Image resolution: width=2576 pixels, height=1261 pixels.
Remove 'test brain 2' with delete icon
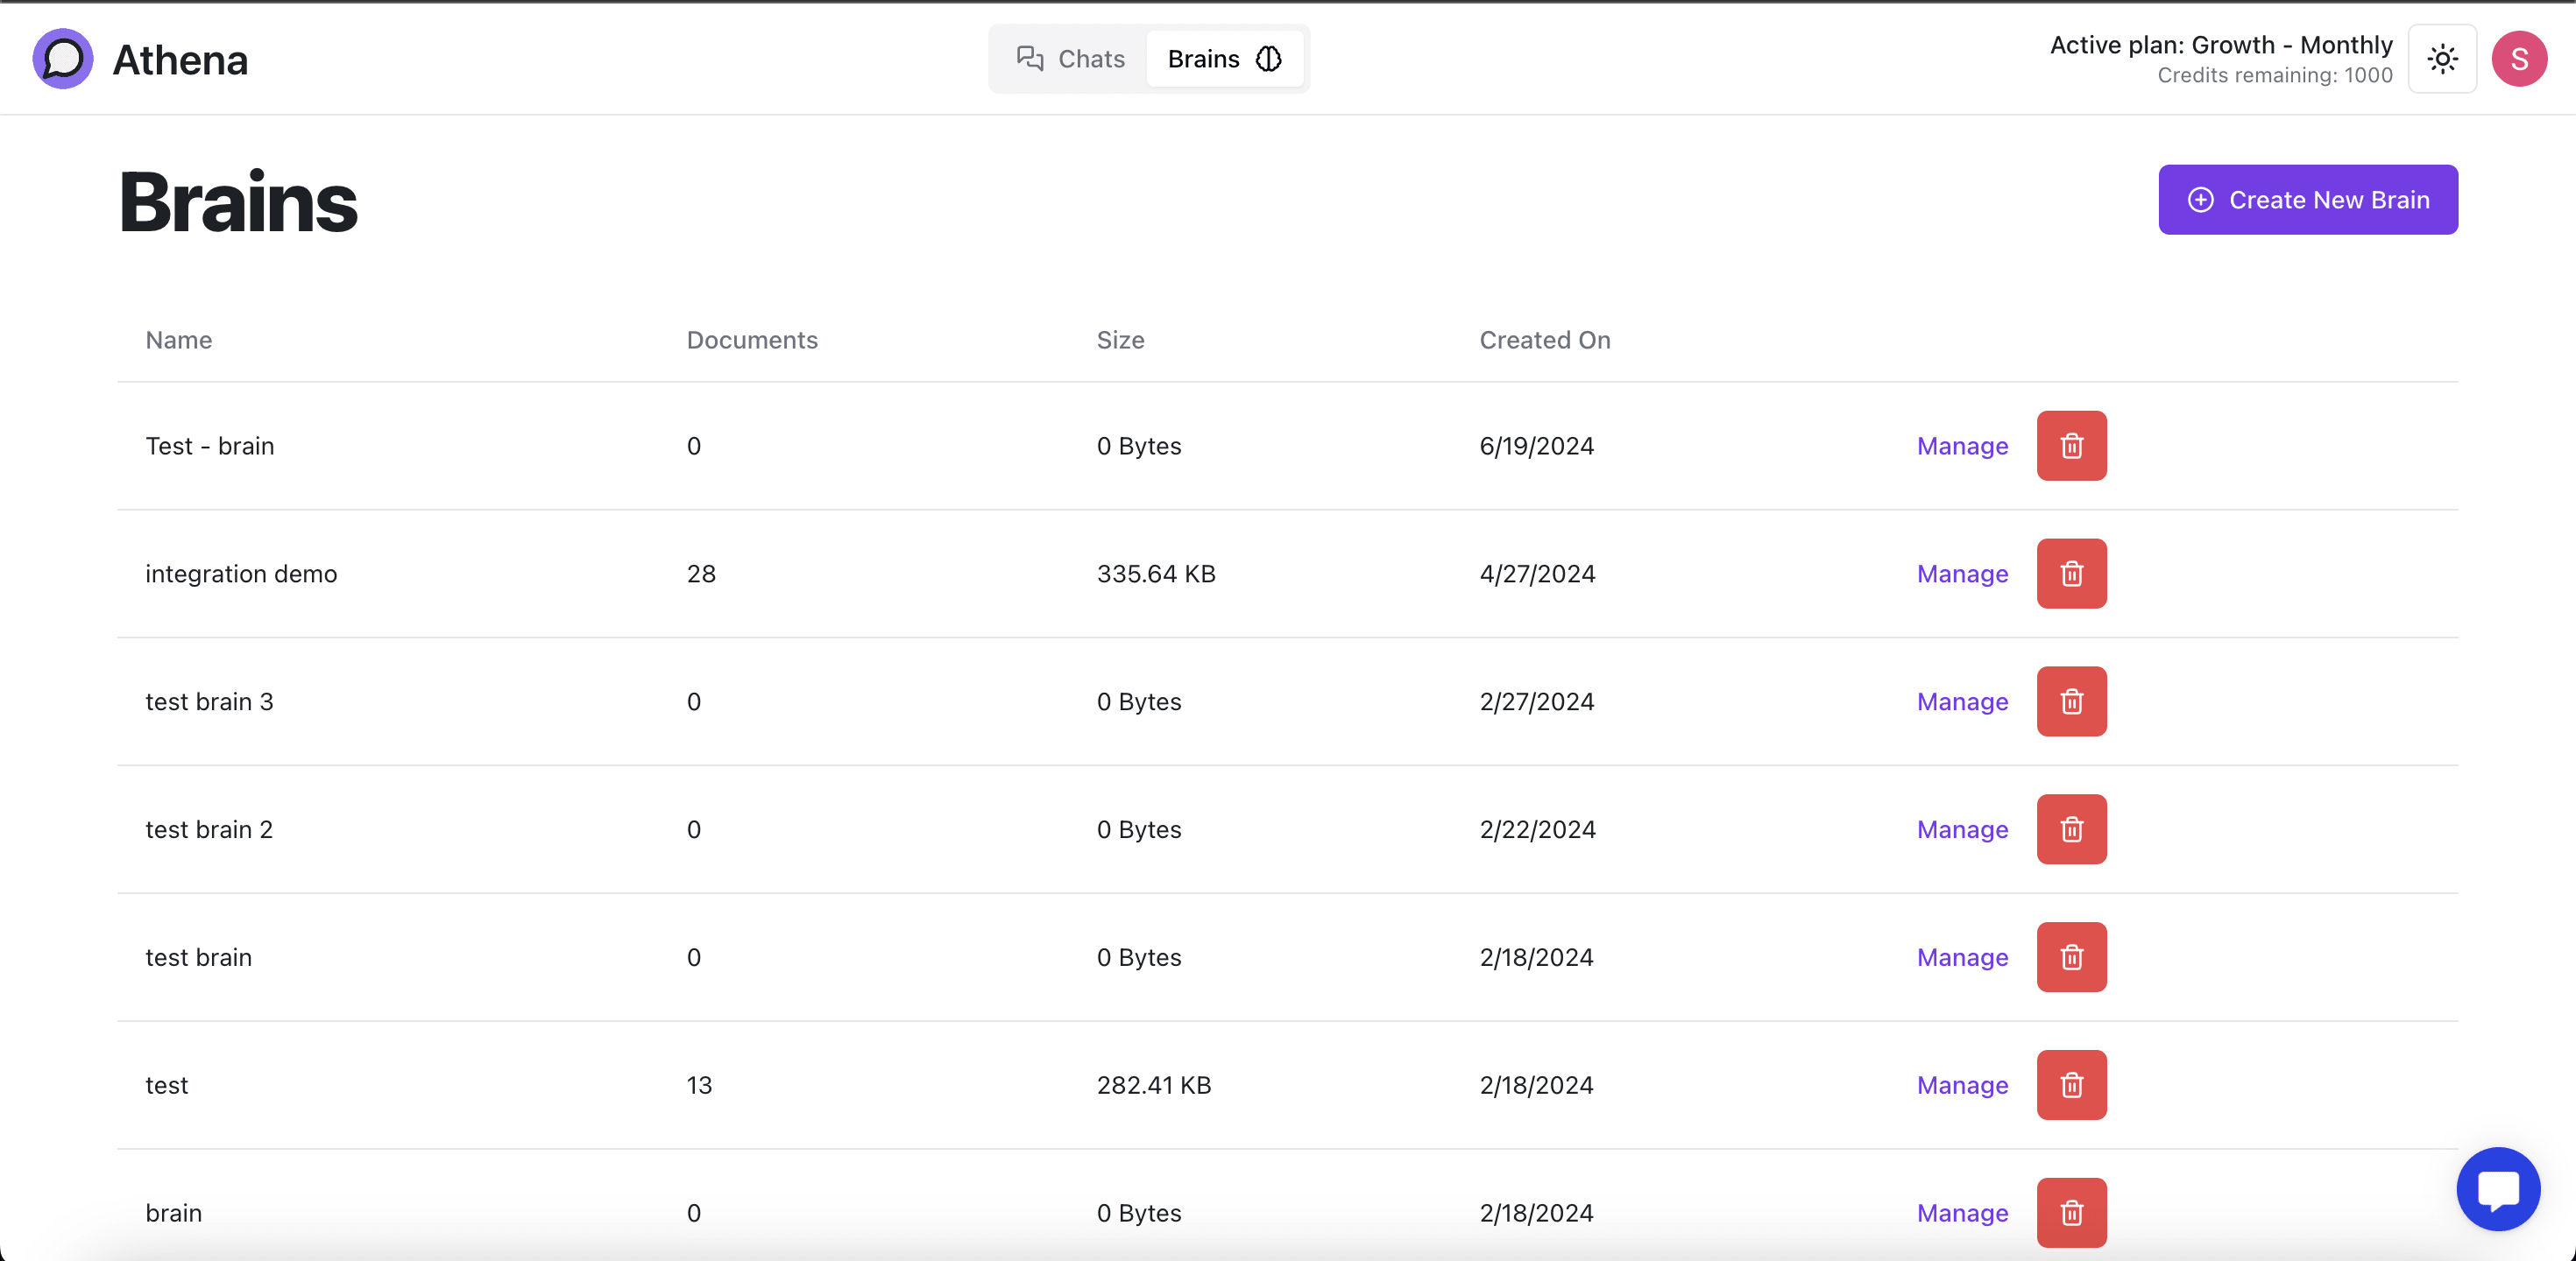click(x=2071, y=829)
